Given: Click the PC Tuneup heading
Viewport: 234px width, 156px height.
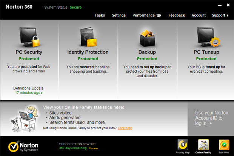Looking at the screenshot, I should click(206, 52).
